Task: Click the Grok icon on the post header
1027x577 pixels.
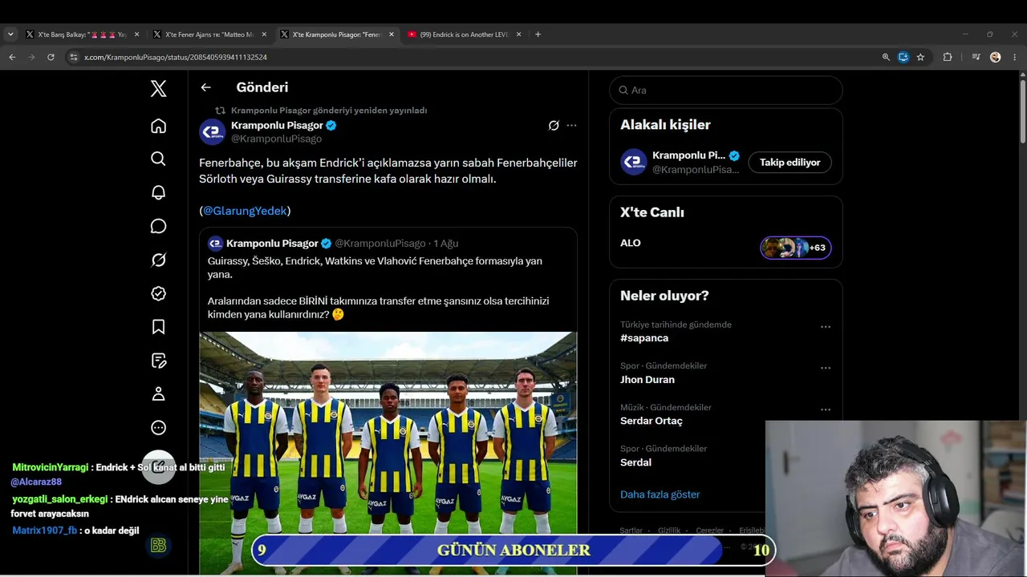Action: pyautogui.click(x=554, y=126)
